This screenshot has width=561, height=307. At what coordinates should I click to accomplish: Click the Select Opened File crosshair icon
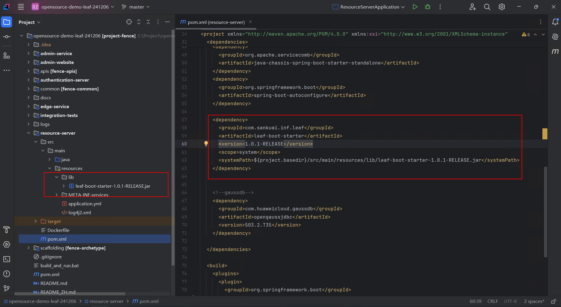coord(129,22)
